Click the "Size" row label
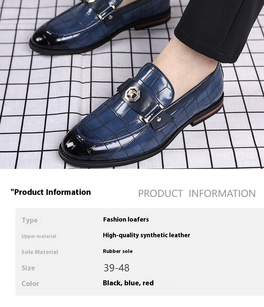Screen dimensions: 264x307 (28, 268)
